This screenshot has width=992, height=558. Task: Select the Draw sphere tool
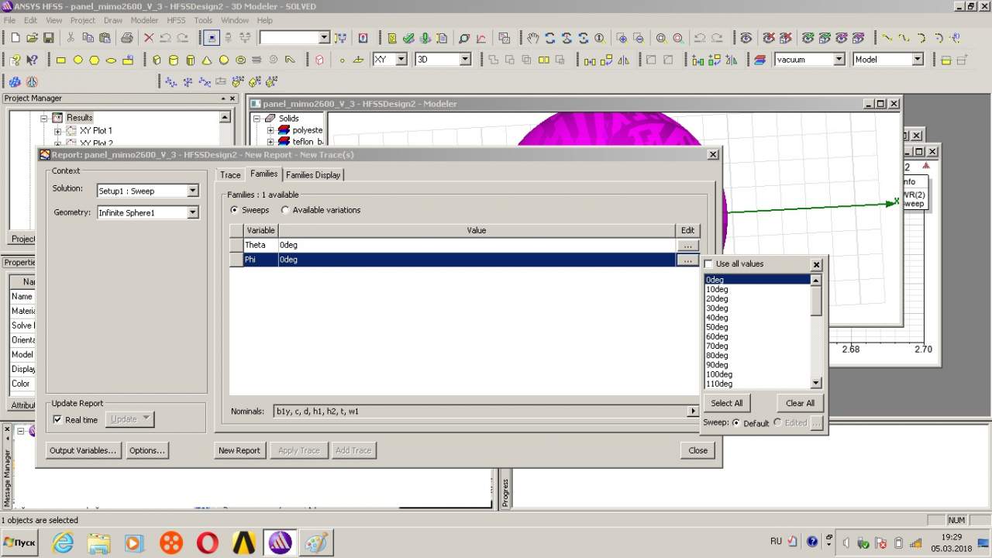point(224,60)
